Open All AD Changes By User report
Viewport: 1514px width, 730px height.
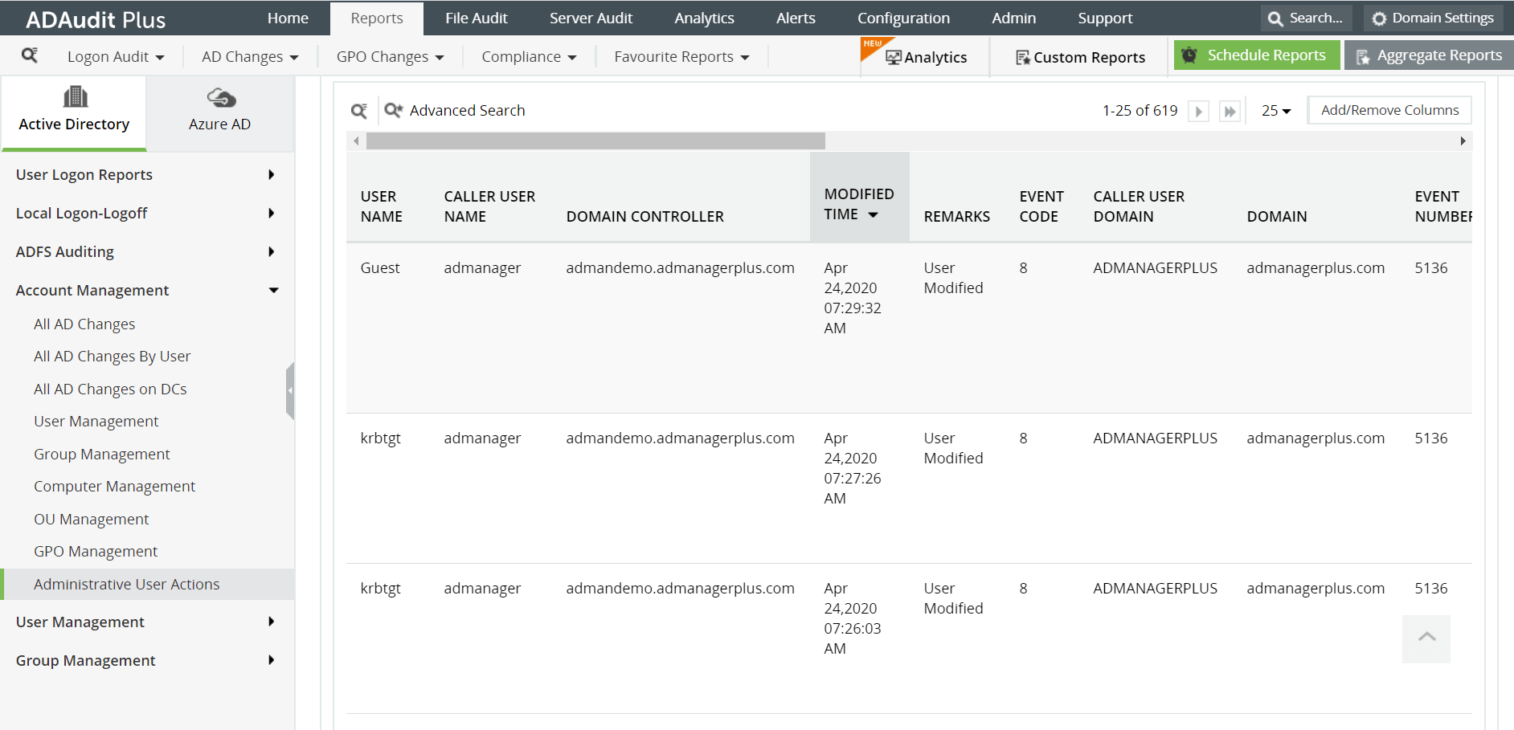(113, 356)
